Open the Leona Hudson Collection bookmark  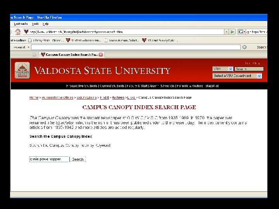[122, 41]
